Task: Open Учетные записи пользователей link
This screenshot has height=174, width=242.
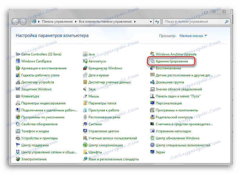Action: (x=113, y=138)
